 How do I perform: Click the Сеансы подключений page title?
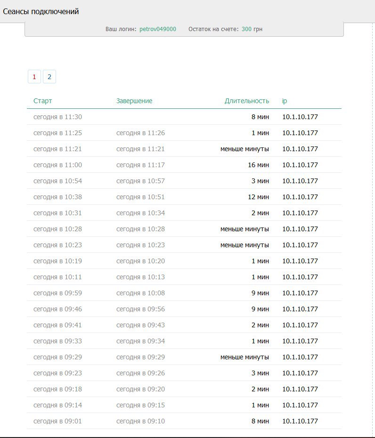[x=41, y=12]
